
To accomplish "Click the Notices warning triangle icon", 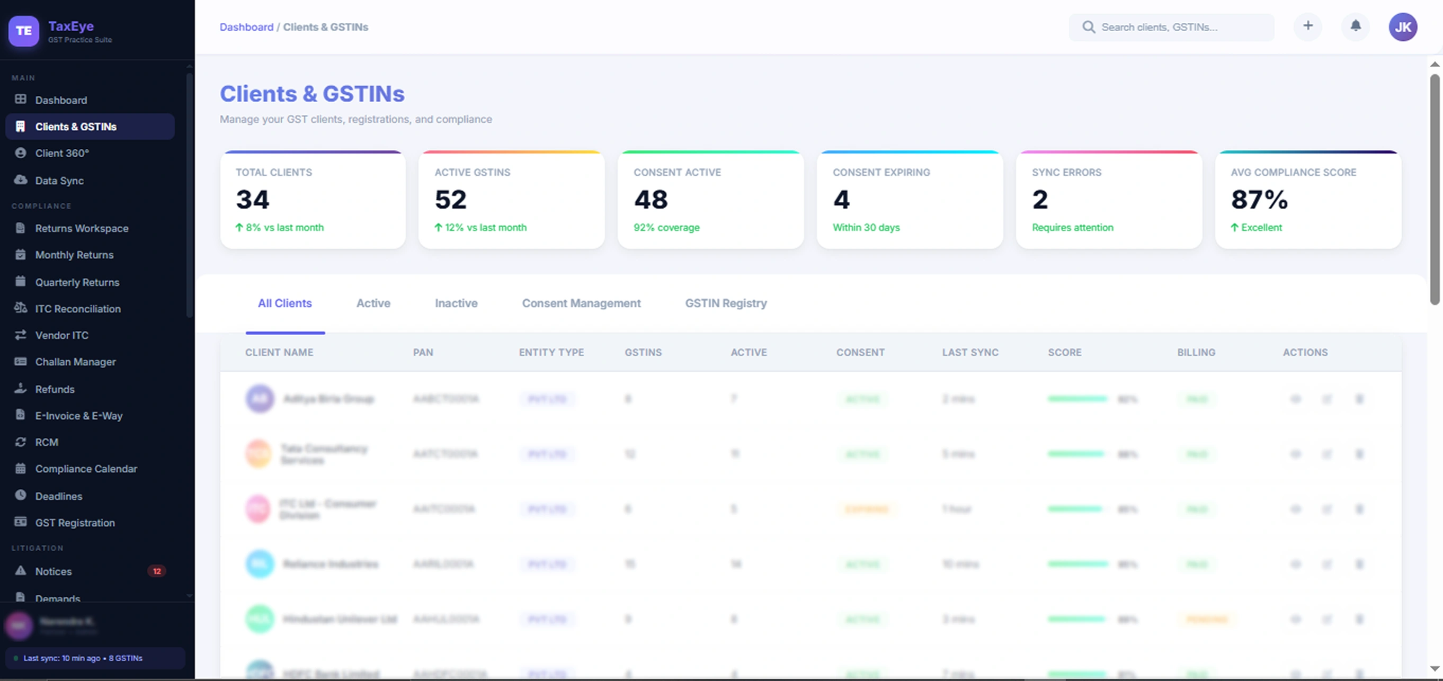I will coord(21,571).
